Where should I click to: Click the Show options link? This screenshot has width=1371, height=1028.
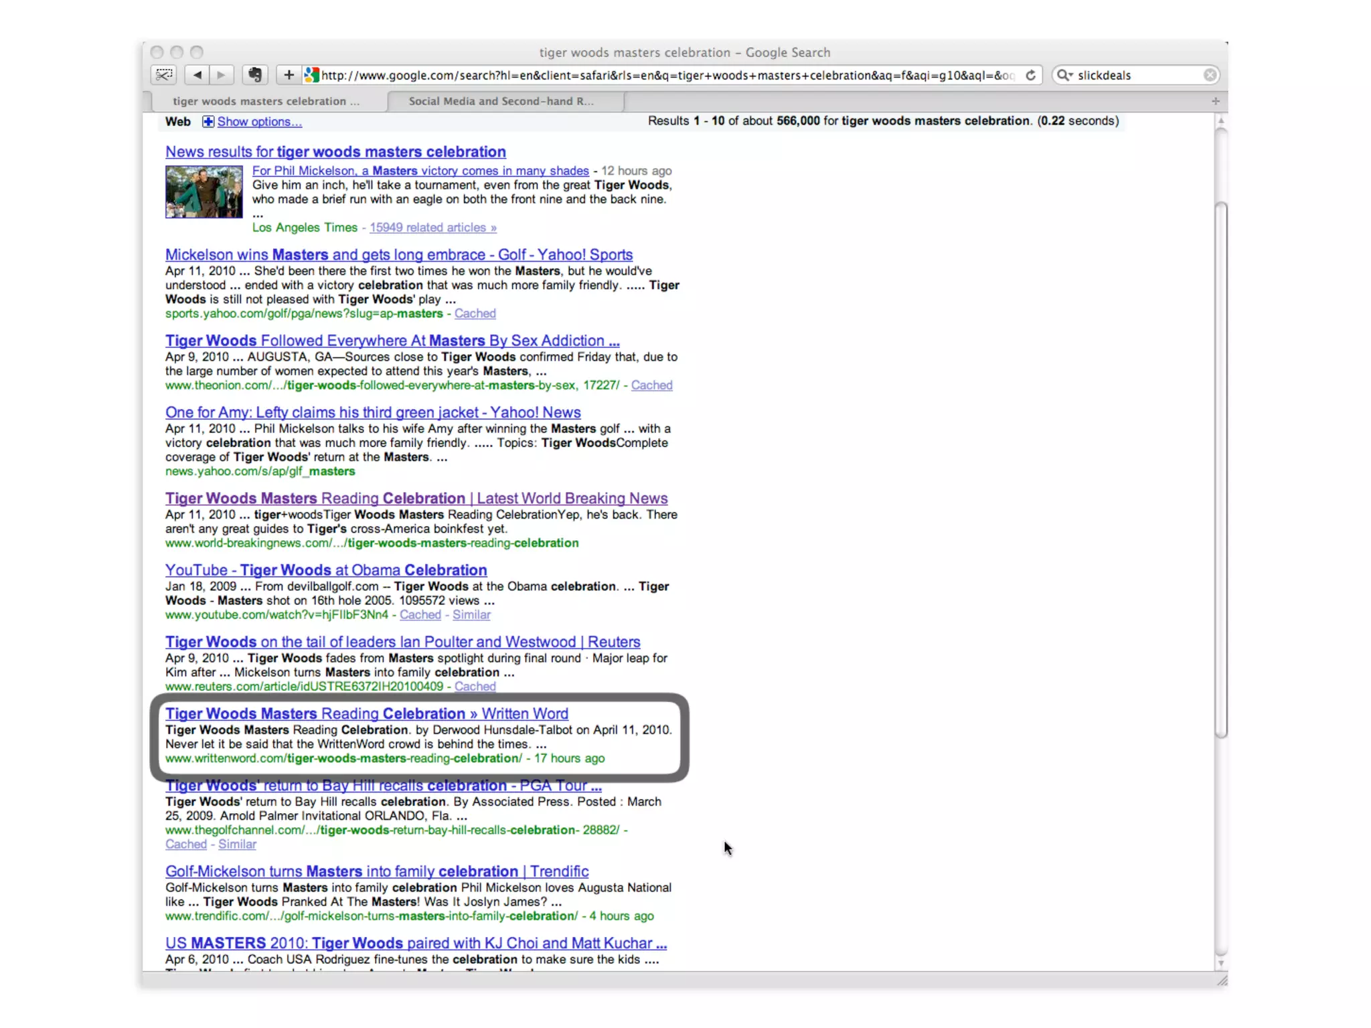point(260,122)
